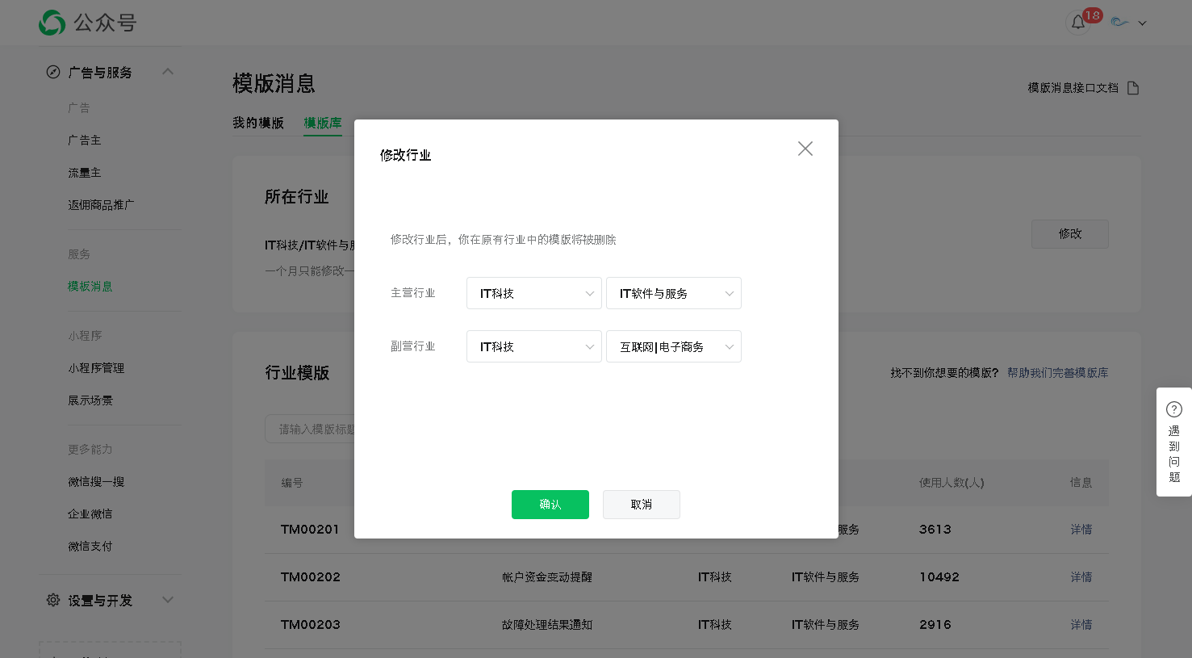Click the notification bell icon
Viewport: 1192px width, 658px height.
point(1078,23)
